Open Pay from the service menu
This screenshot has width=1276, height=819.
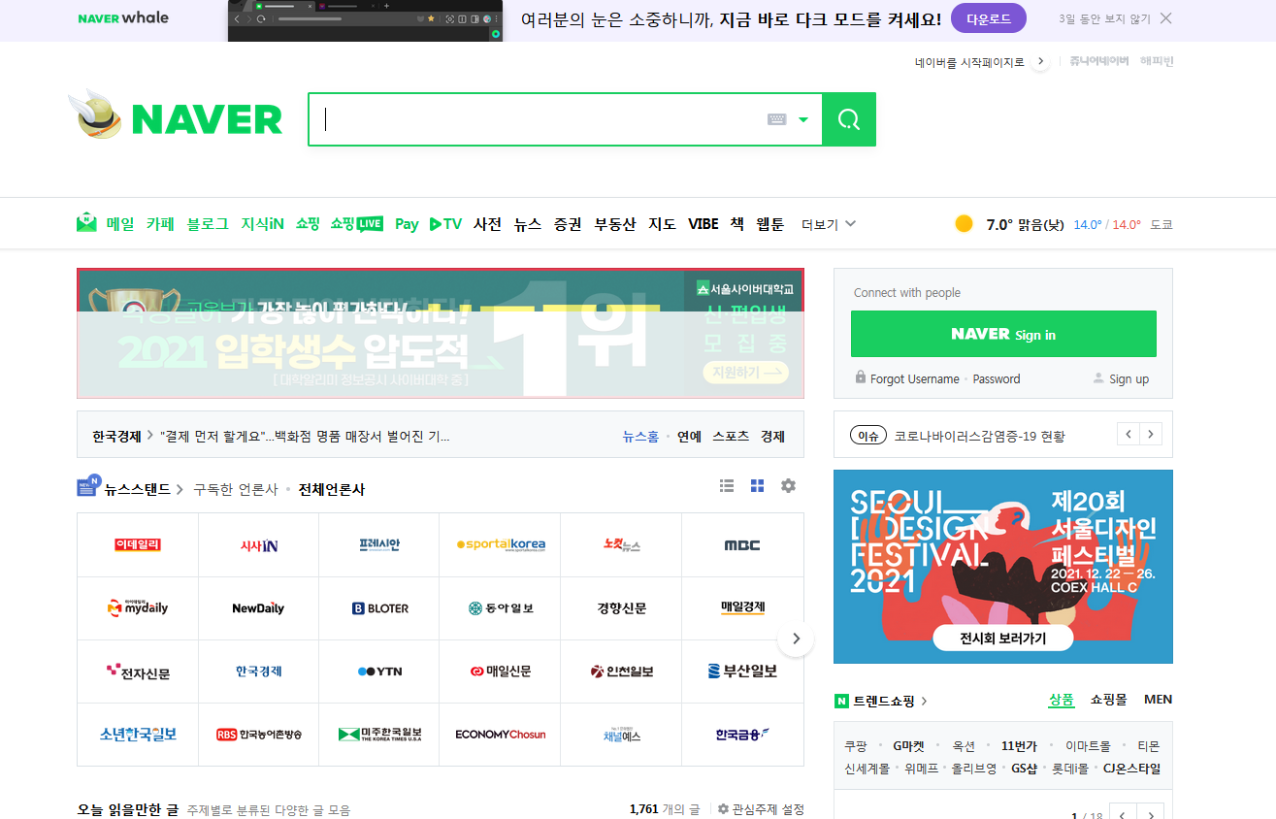407,224
